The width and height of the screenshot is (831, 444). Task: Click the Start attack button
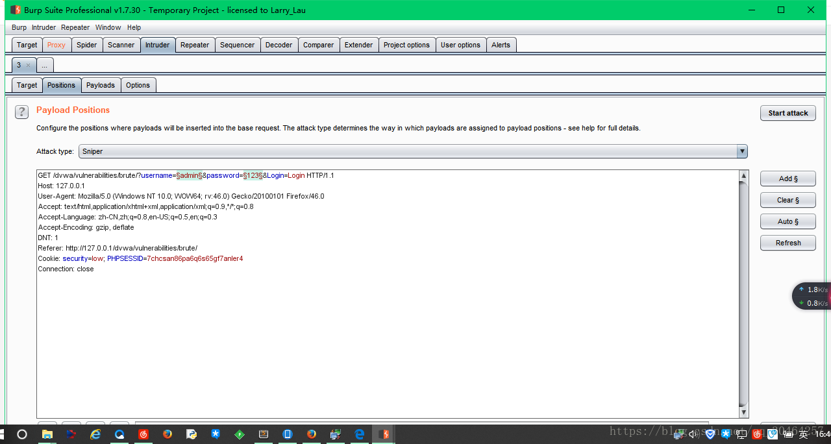pyautogui.click(x=788, y=113)
